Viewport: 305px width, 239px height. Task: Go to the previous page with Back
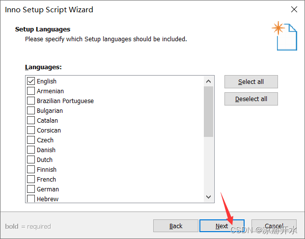click(176, 226)
